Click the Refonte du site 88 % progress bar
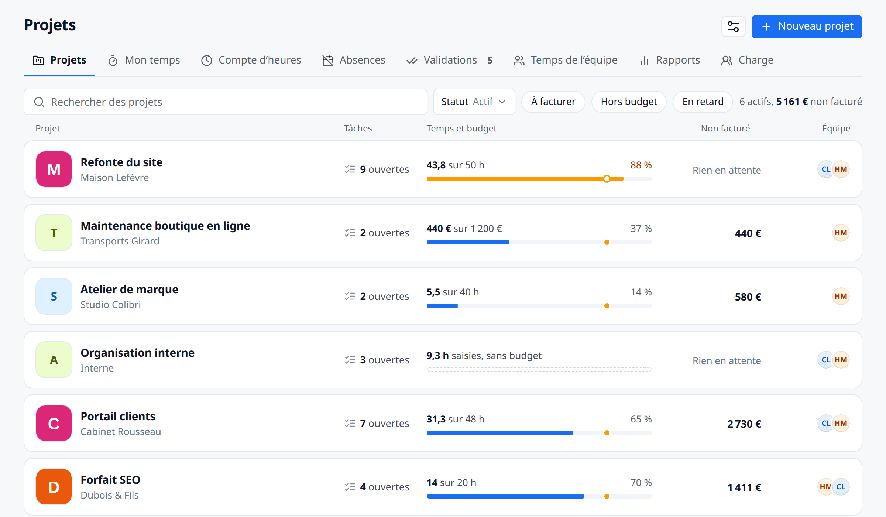The image size is (886, 517). coord(539,179)
